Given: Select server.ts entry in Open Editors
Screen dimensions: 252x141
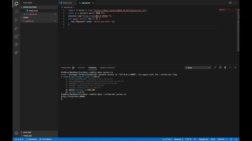Looking at the screenshot, I should click(39, 14).
